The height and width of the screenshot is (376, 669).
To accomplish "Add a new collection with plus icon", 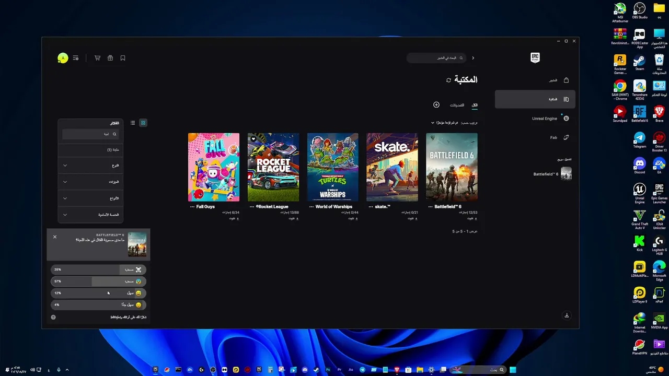I will pos(436,105).
